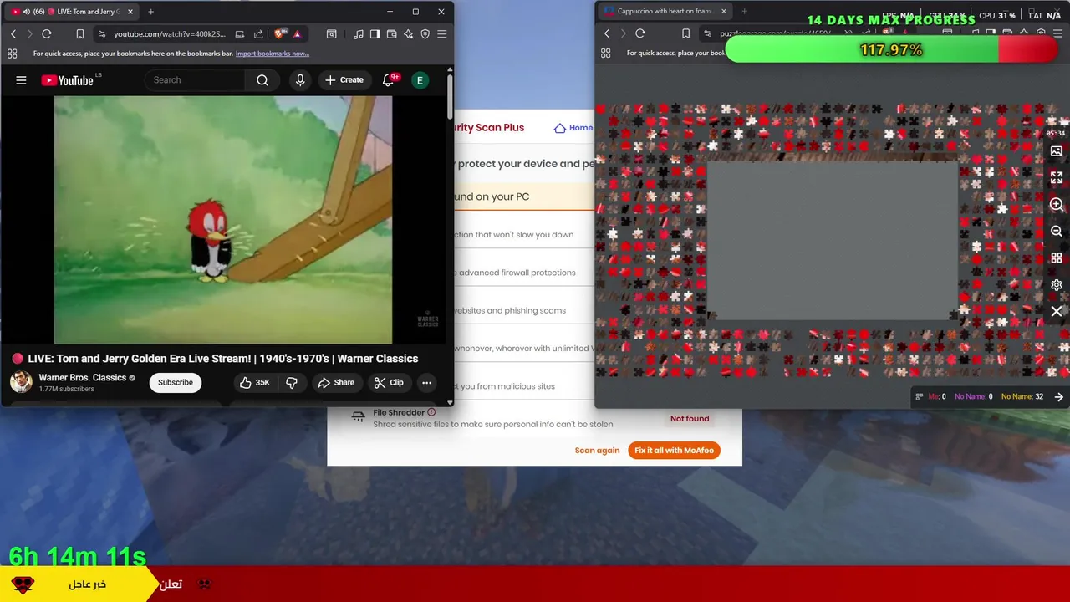Open the green E account avatar
Screen dimensions: 1070x602
click(x=420, y=80)
